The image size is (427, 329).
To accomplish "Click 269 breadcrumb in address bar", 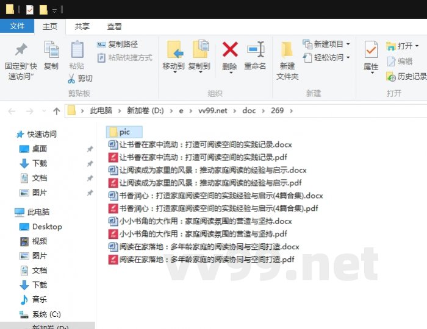I will click(x=277, y=111).
